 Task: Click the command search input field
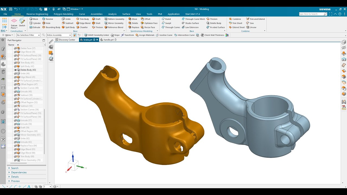pos(311,14)
